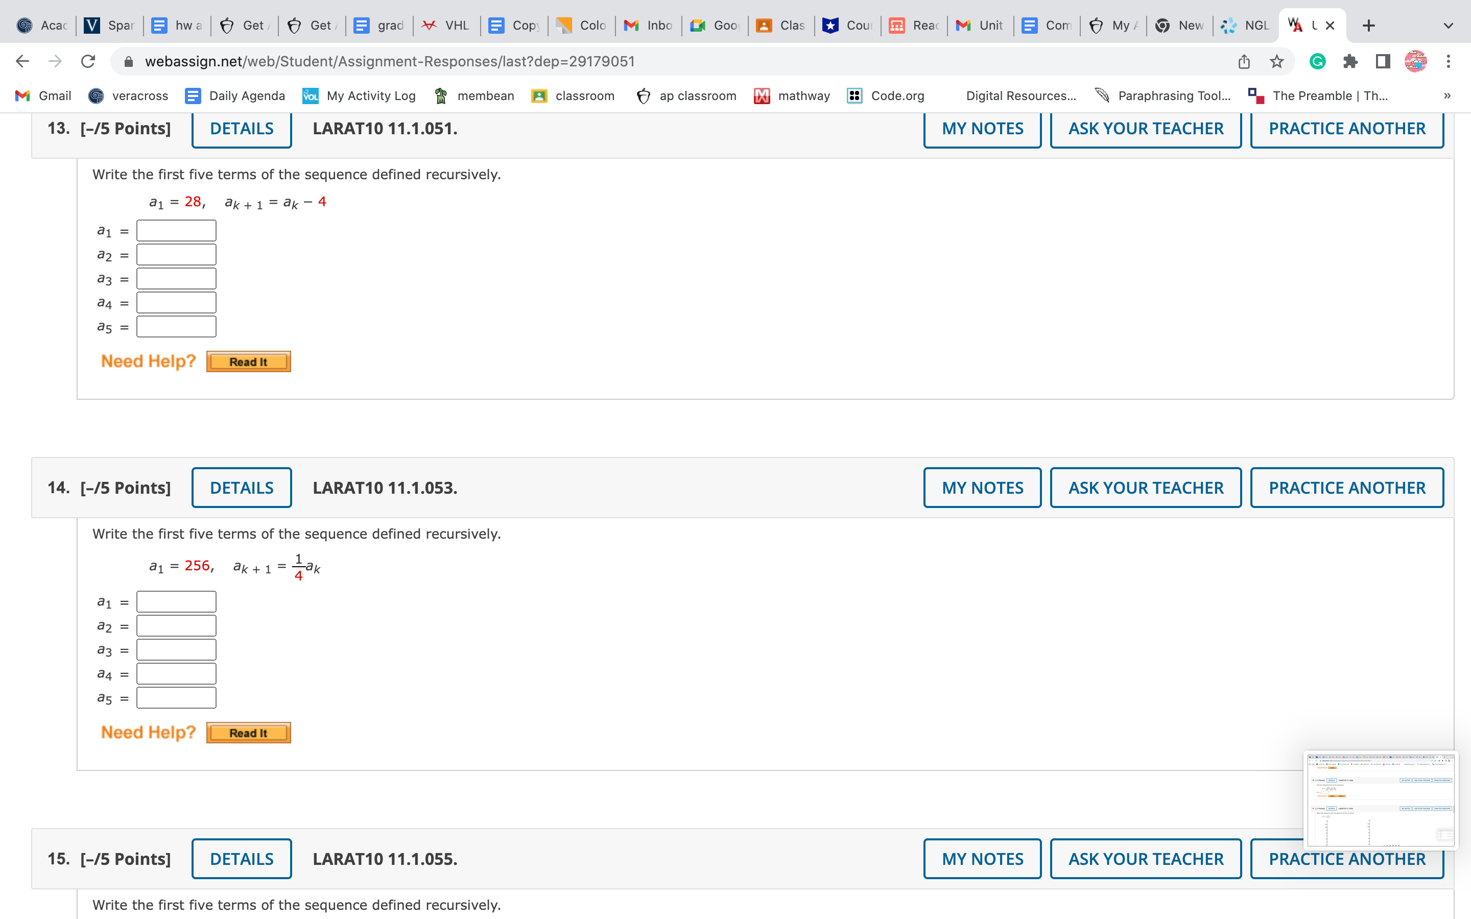Click Read It under question 13
The width and height of the screenshot is (1471, 919).
248,361
